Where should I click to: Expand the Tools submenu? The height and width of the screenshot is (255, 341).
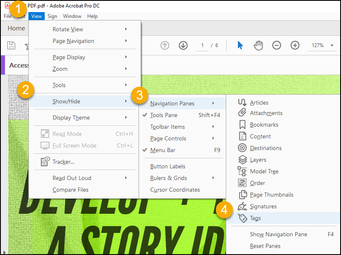84,85
